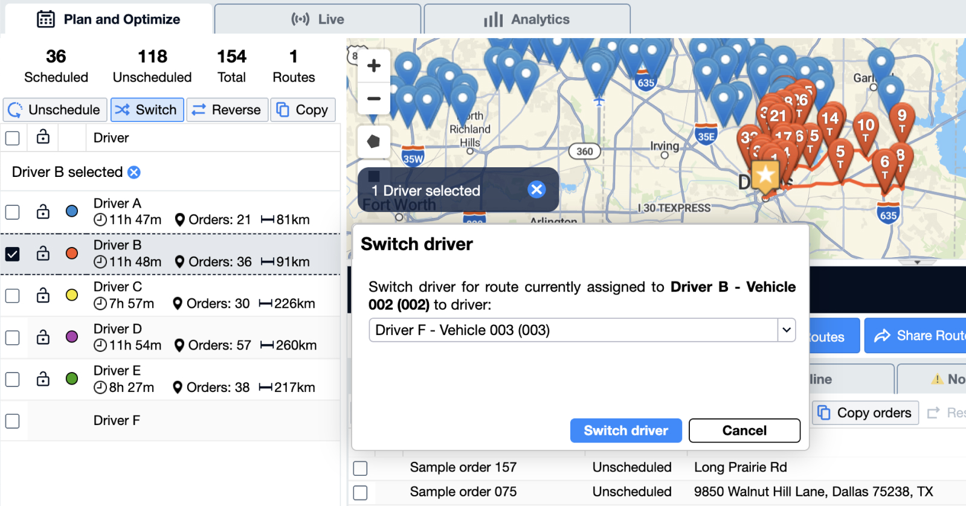Open the Analytics tab
Viewport: 966px width, 506px height.
527,19
